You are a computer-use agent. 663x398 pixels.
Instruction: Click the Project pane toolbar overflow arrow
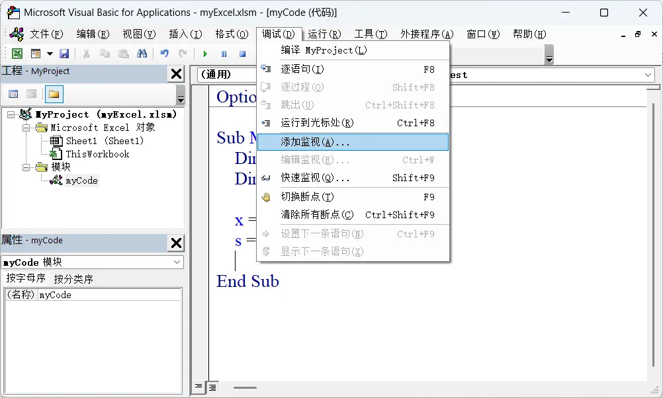click(x=181, y=95)
